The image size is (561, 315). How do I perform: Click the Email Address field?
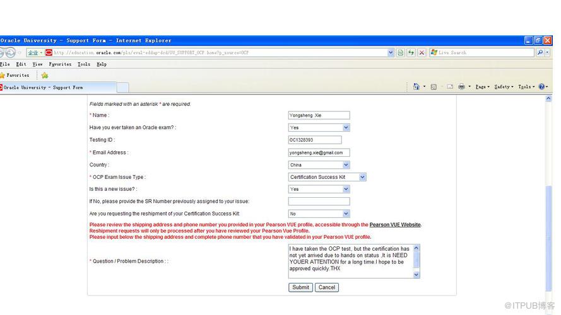click(319, 152)
